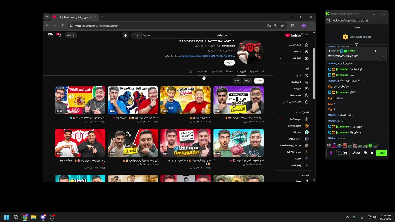Viewport: 395px width, 222px height.
Task: Open the Playlists icon in sidebar
Action: pyautogui.click(x=306, y=82)
